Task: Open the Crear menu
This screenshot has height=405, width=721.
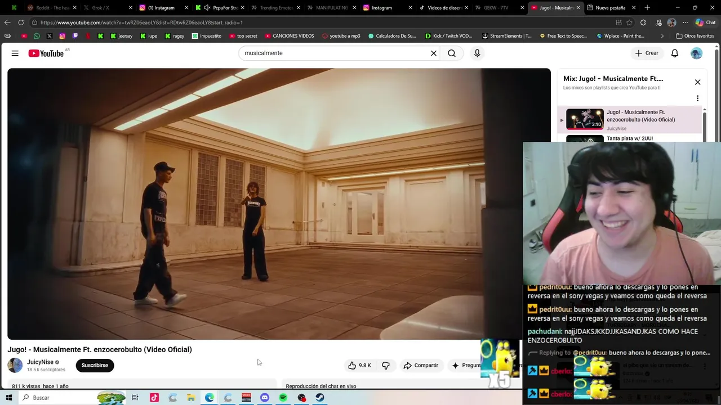Action: [647, 53]
